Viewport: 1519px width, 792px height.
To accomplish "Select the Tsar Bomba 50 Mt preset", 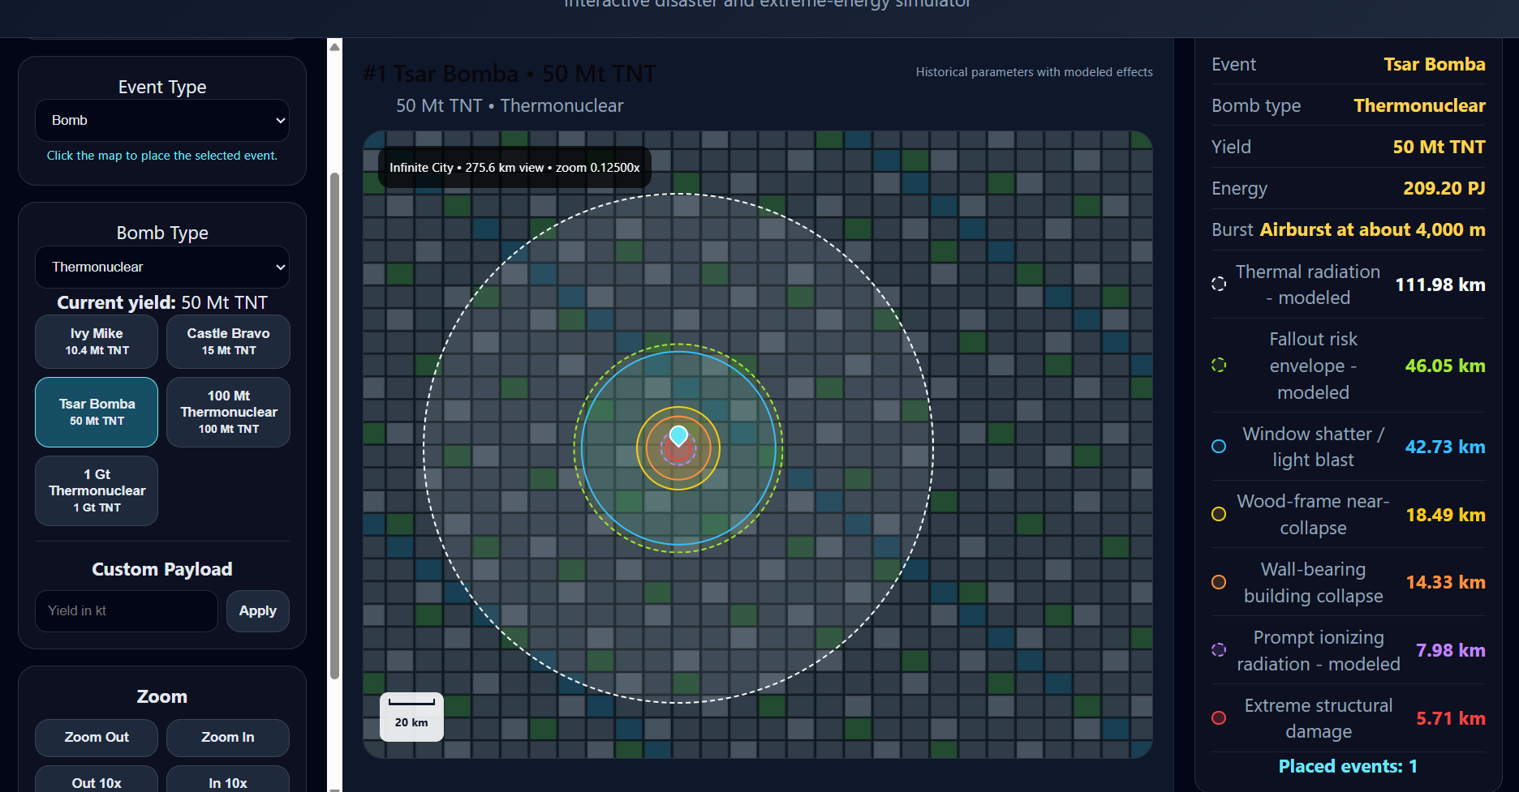I will 97,412.
